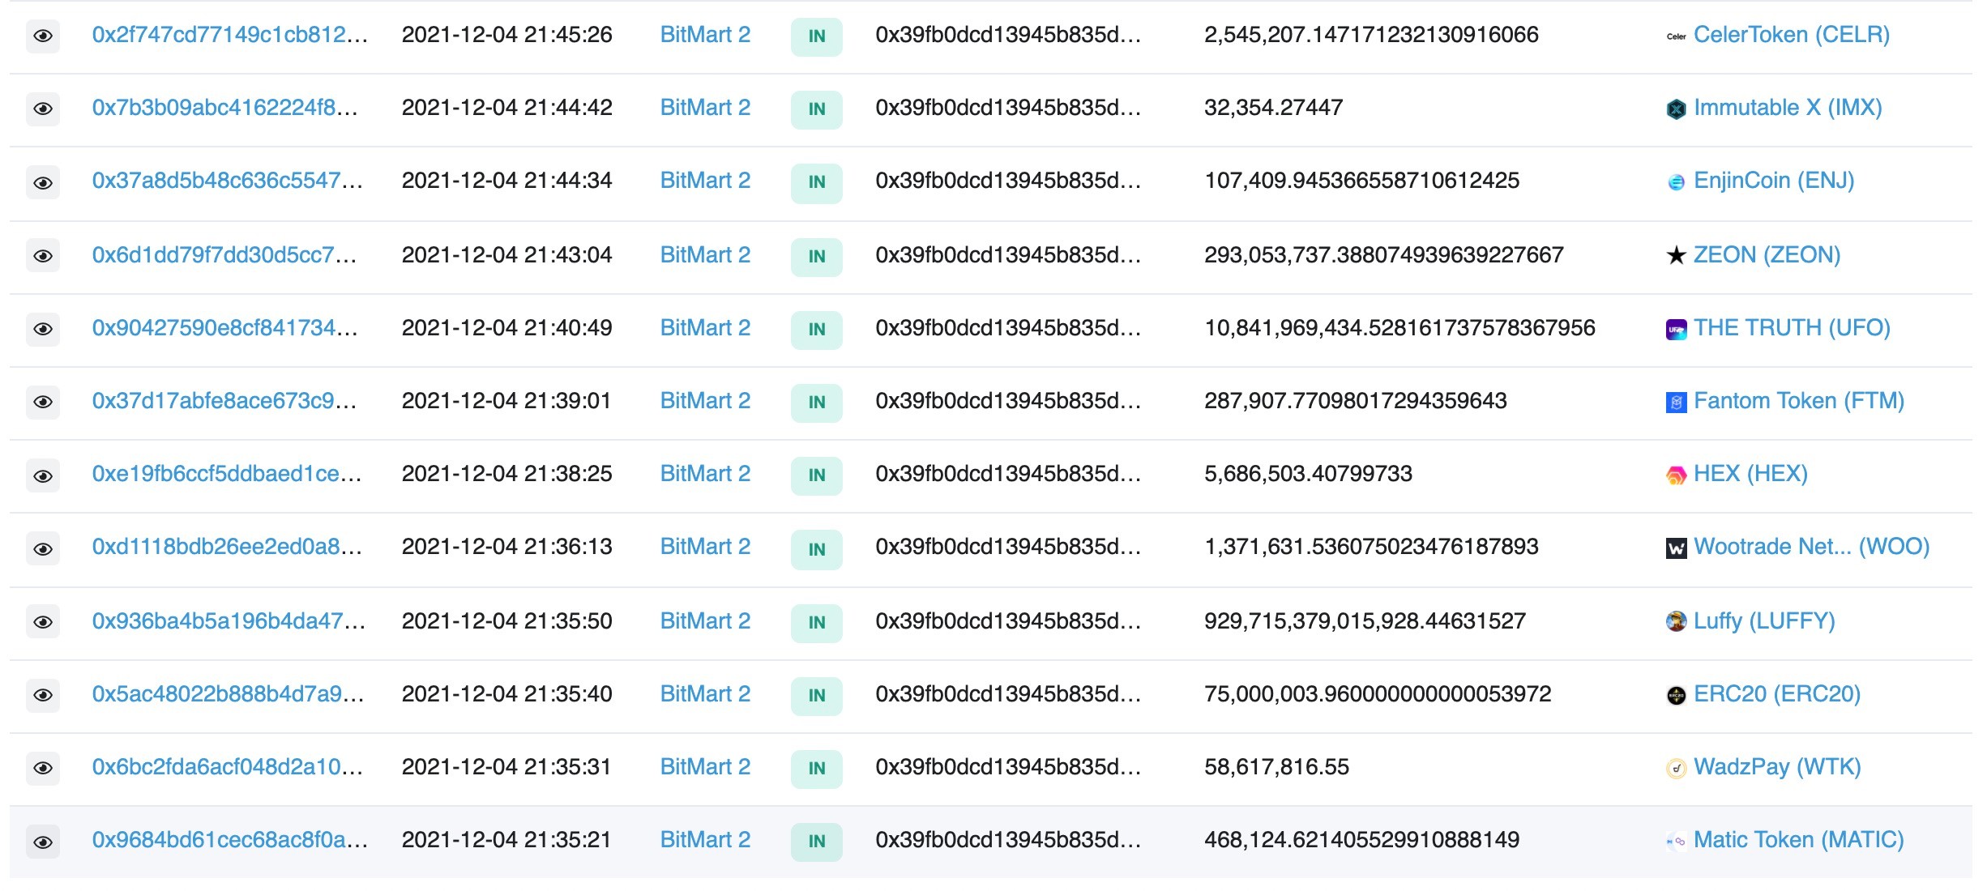Go to the Immutable X (IMX) token page
The image size is (1987, 891).
pyautogui.click(x=1788, y=108)
